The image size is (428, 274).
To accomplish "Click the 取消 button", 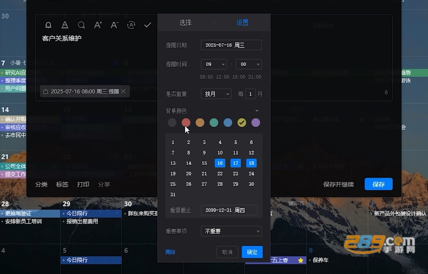I will coord(227,252).
